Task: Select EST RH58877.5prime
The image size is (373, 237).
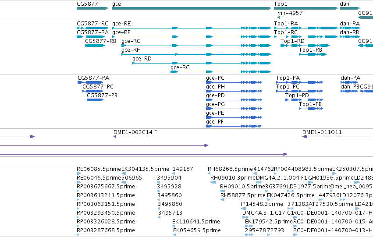Action: click(x=222, y=200)
